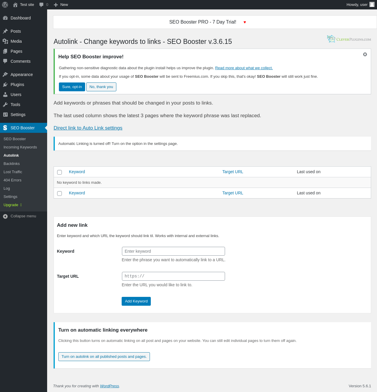Open the 404 Errors submenu page

pyautogui.click(x=12, y=180)
